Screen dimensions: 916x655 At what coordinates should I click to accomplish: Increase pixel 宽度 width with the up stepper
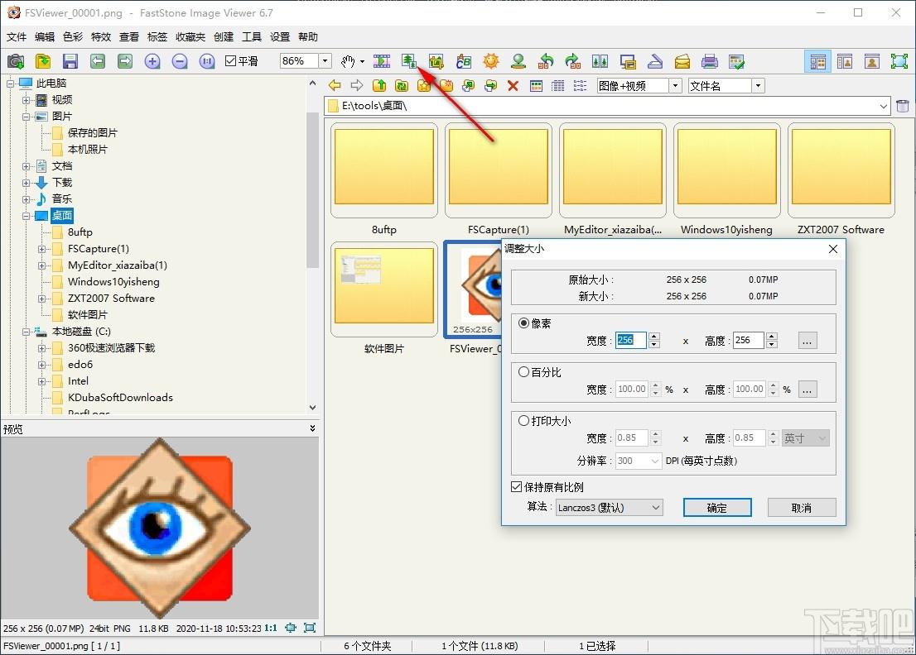[654, 337]
